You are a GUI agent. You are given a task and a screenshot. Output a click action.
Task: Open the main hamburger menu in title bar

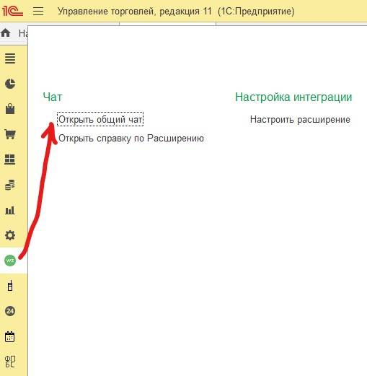point(38,11)
